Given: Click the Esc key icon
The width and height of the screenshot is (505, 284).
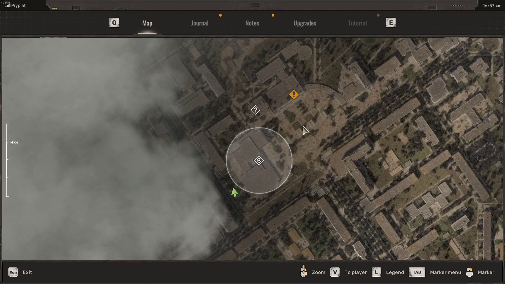Looking at the screenshot, I should (13, 272).
